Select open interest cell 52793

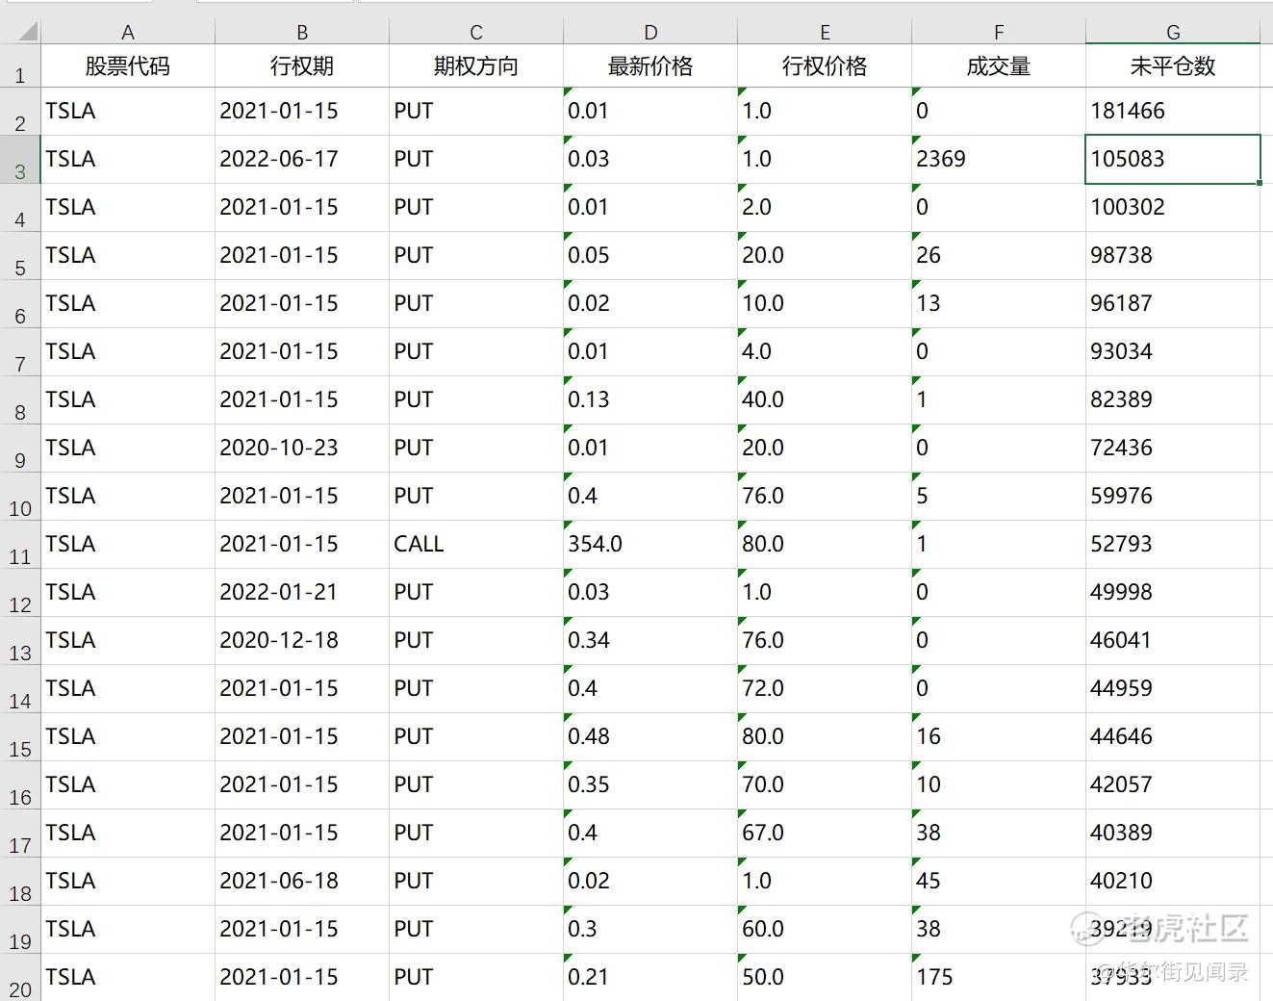[x=1172, y=544]
